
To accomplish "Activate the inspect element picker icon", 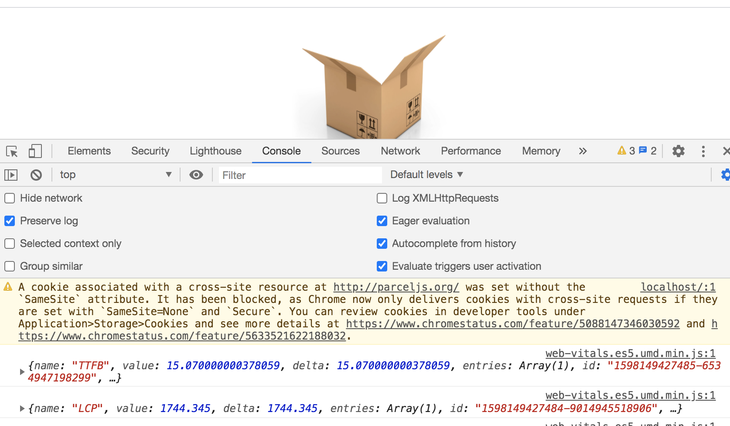I will pos(12,151).
